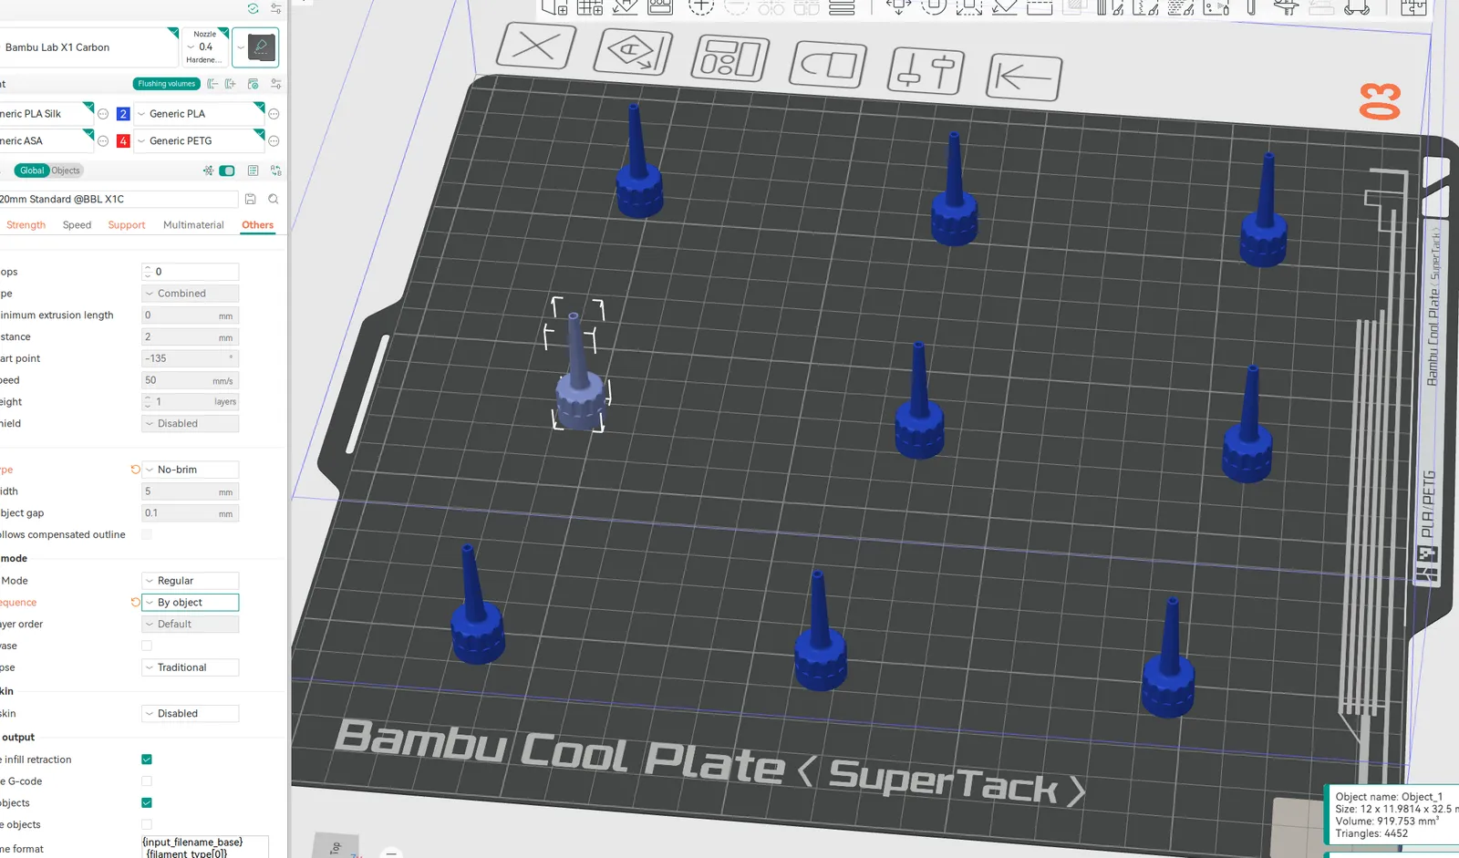This screenshot has width=1459, height=858.
Task: Reset the By object setting with undo arrow
Action: click(x=135, y=603)
